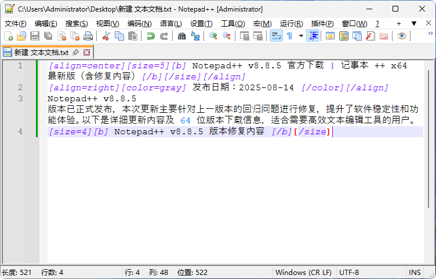Open the Document List panel icon
The image size is (436, 279).
(x=357, y=36)
